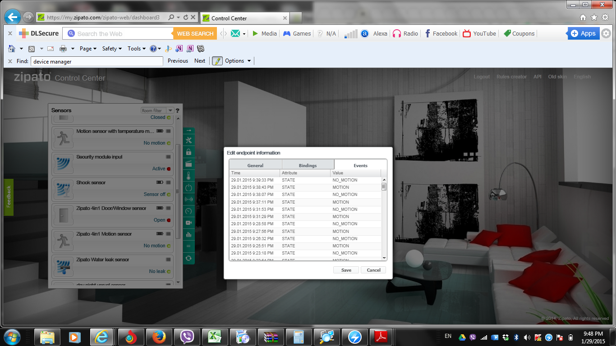Toggle find highlight pencil button

pos(217,61)
